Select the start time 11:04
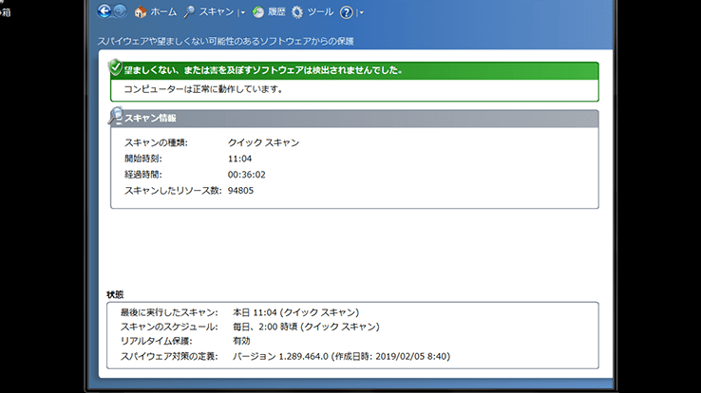This screenshot has height=393, width=701. (239, 159)
